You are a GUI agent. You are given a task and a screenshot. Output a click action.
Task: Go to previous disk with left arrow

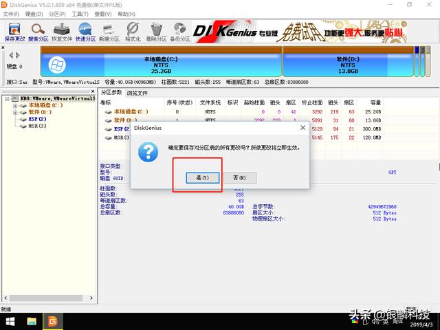tap(11, 55)
